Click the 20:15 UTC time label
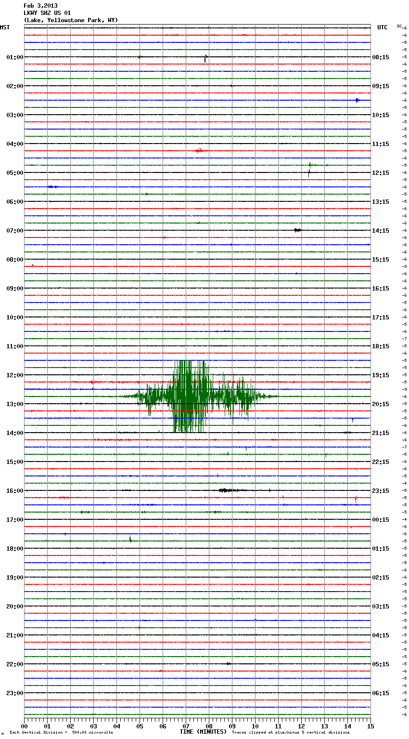This screenshot has height=739, width=409. coord(381,404)
